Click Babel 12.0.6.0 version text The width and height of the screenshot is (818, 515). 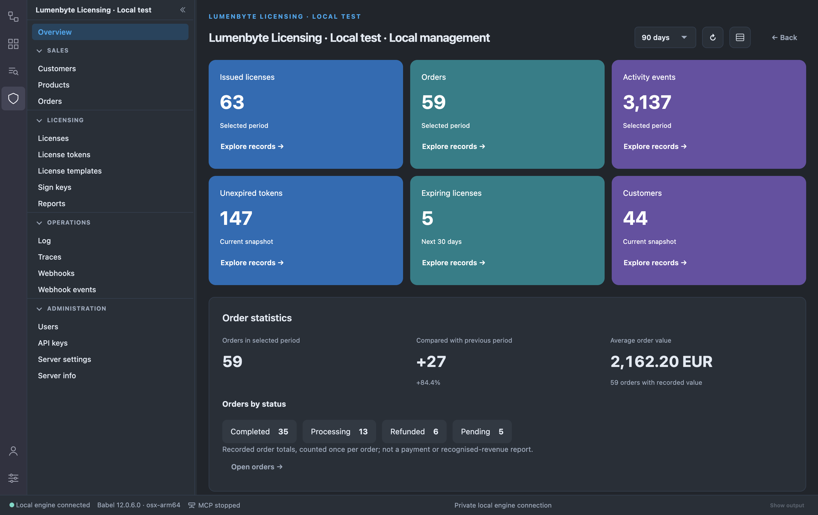point(139,505)
